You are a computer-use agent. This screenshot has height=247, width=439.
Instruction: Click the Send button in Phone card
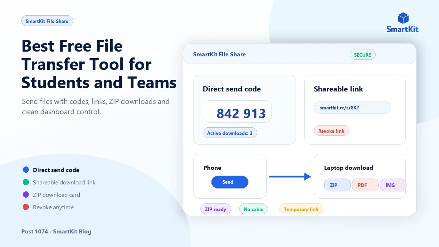pyautogui.click(x=230, y=182)
